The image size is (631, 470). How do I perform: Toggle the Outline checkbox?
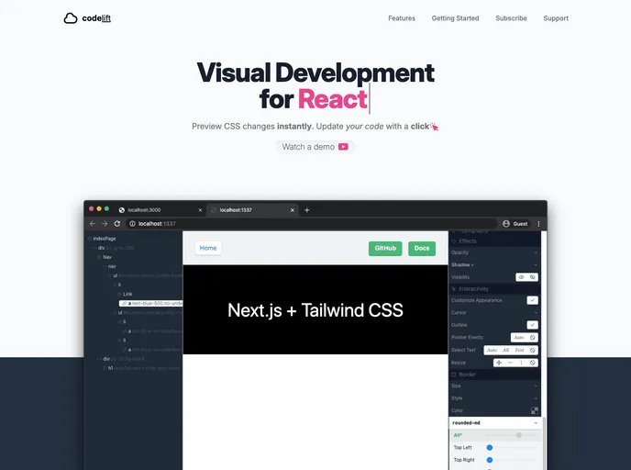pyautogui.click(x=532, y=325)
